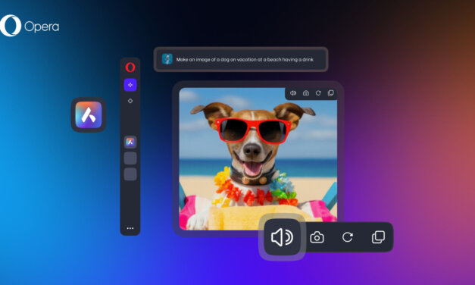Click the large copy icon in the bottom toolbar
Viewport: 475px width, 285px height.
coord(378,237)
